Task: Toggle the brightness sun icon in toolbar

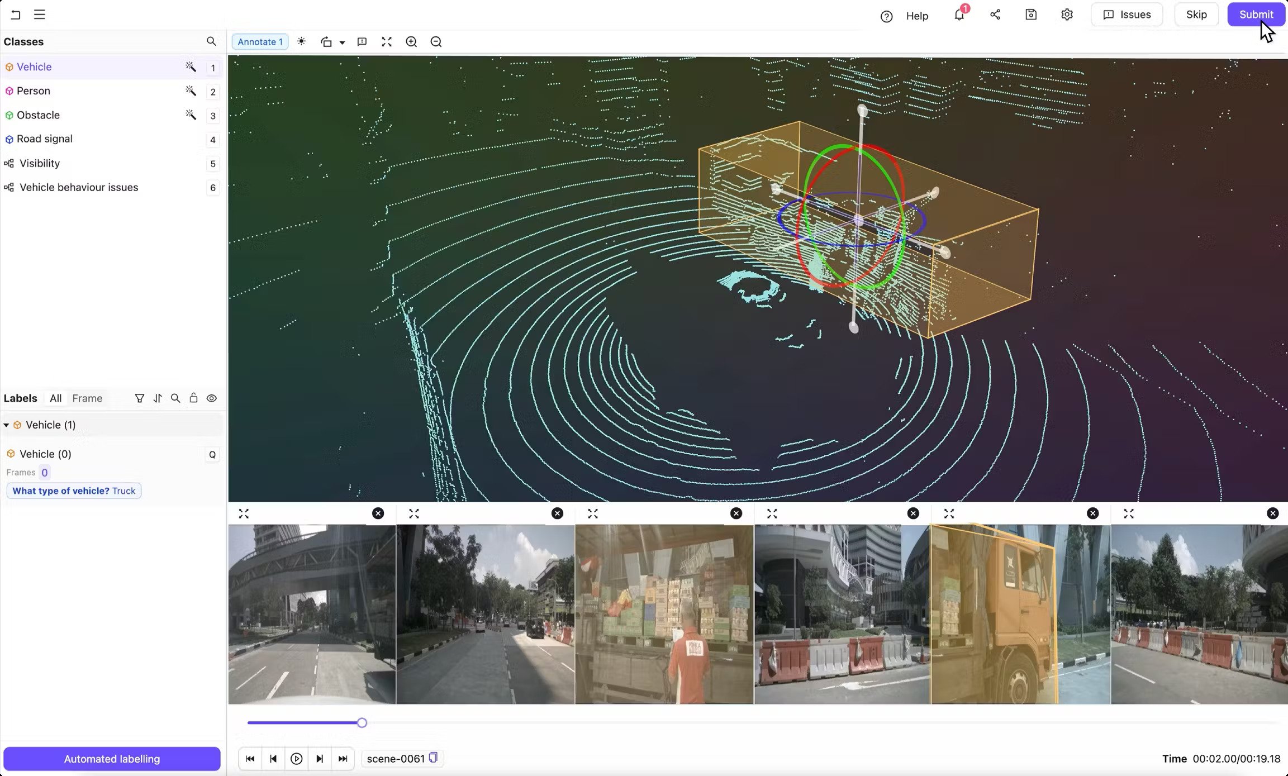Action: click(301, 41)
